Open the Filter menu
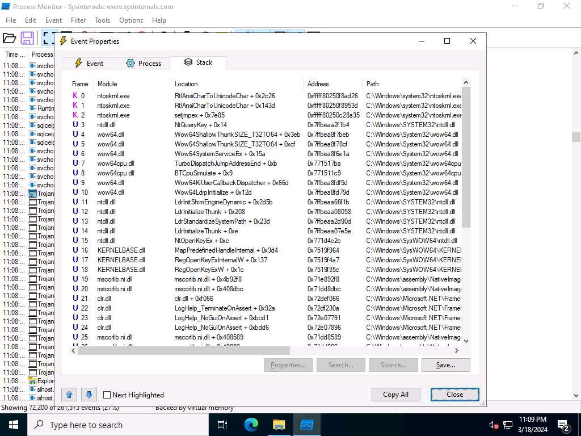This screenshot has height=436, width=581. 78,20
